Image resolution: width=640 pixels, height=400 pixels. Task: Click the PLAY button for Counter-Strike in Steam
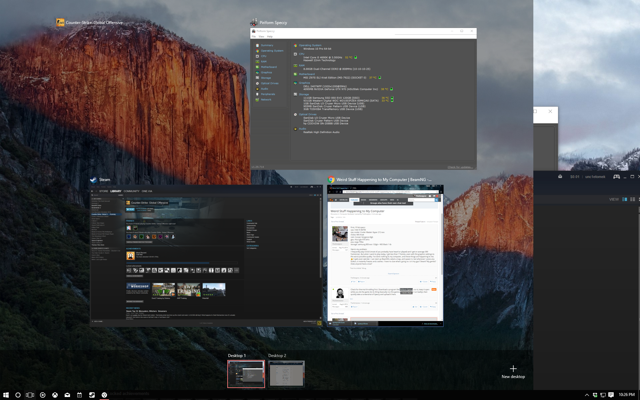130,210
